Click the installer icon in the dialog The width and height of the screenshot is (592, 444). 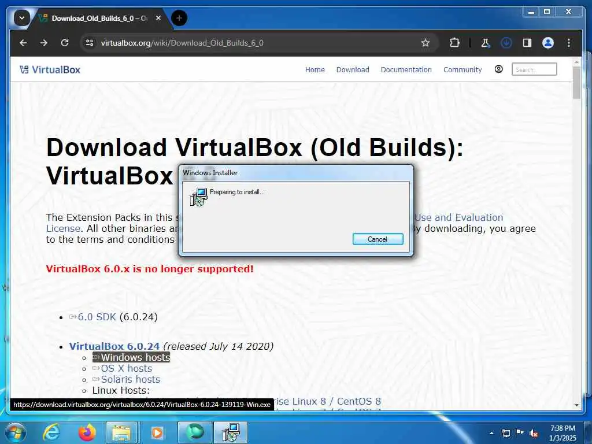[199, 197]
